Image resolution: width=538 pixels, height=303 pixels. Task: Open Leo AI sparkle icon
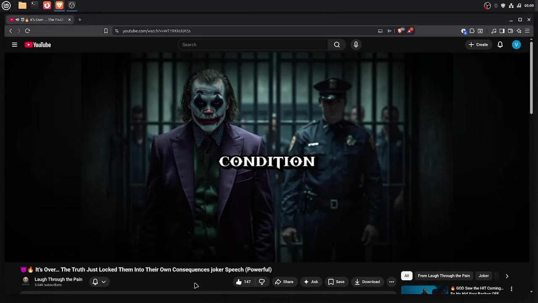click(519, 31)
